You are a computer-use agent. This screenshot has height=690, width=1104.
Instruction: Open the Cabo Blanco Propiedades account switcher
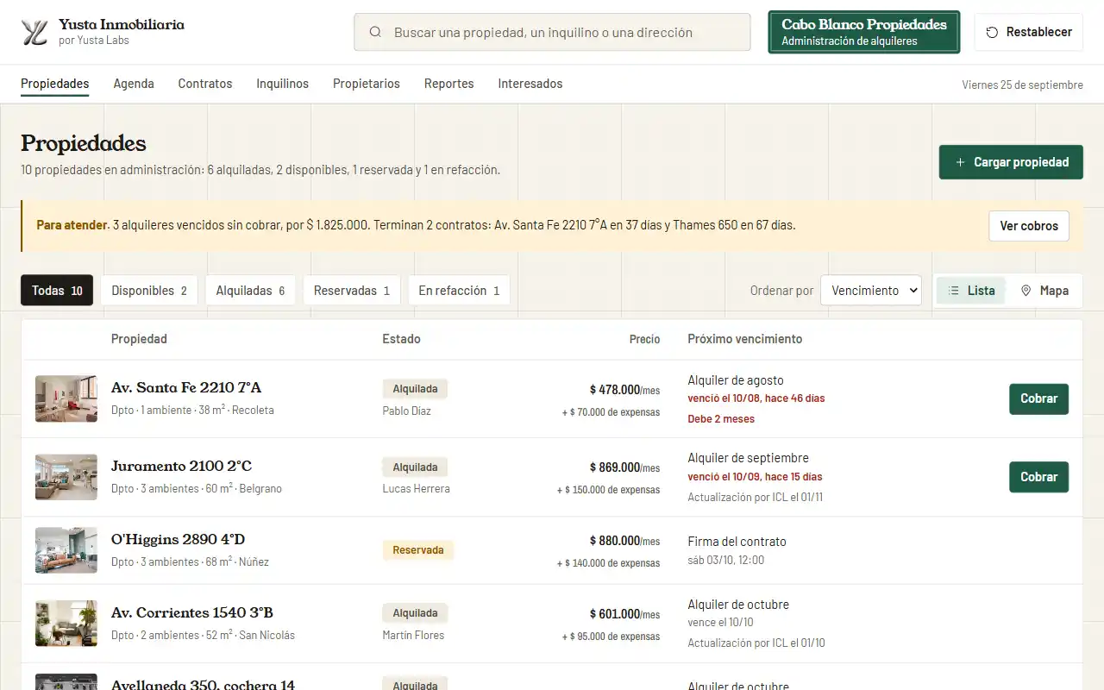(x=864, y=32)
